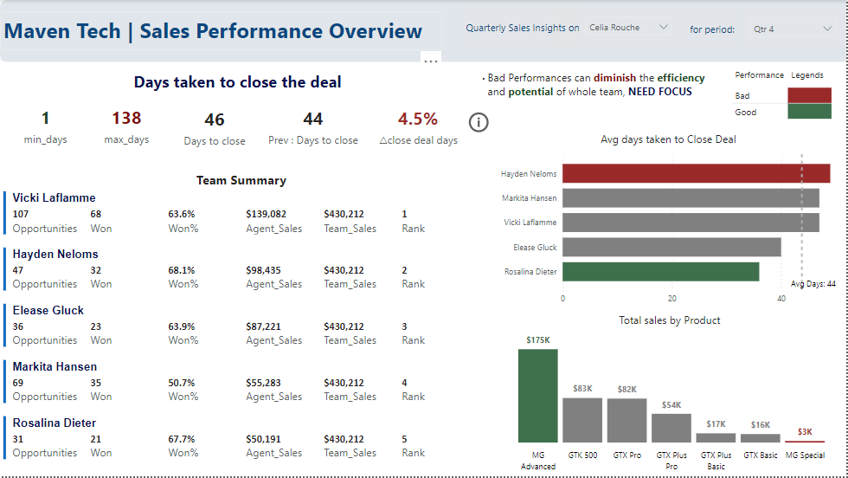Select the Elease Gluck gray bar
The image size is (848, 478).
click(671, 247)
